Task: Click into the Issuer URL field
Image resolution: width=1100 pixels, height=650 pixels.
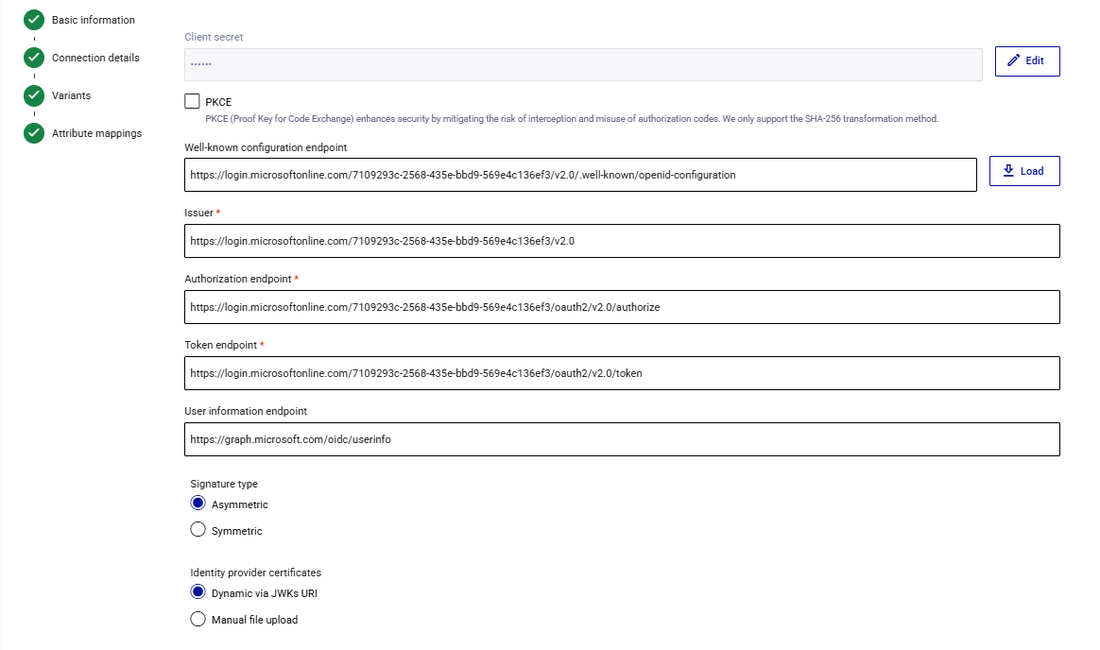Action: [622, 241]
